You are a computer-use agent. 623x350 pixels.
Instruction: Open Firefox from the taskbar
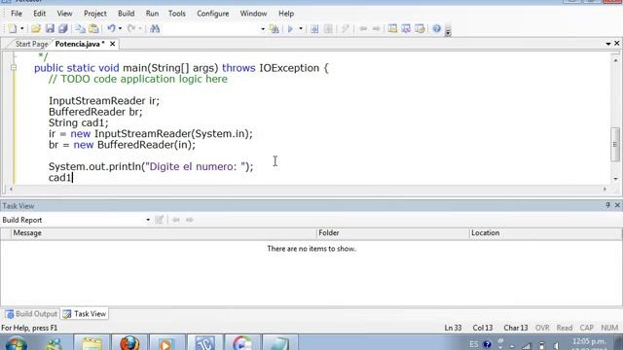(129, 343)
